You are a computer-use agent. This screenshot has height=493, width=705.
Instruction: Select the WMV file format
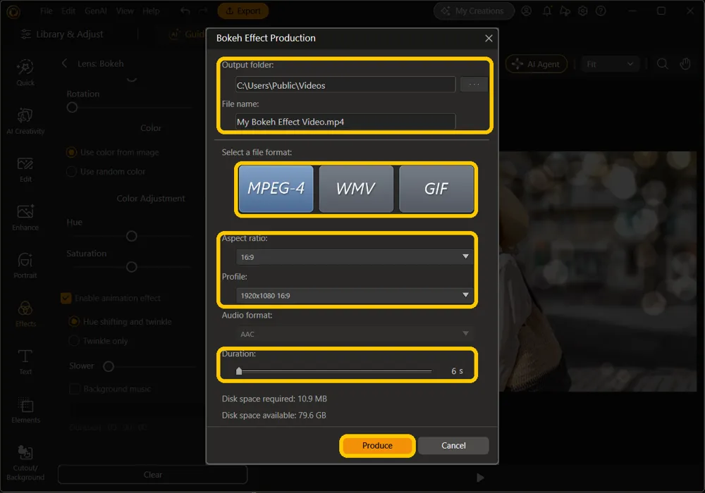point(355,189)
